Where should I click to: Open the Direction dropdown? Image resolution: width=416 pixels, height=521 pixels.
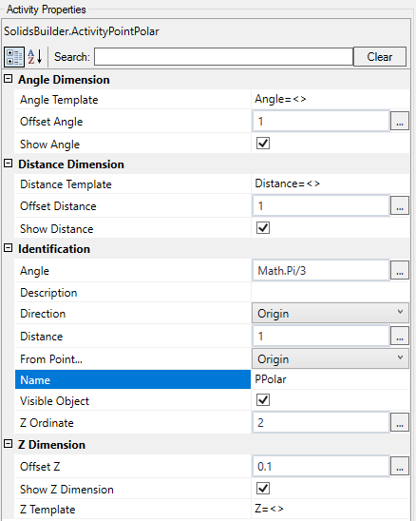click(331, 313)
